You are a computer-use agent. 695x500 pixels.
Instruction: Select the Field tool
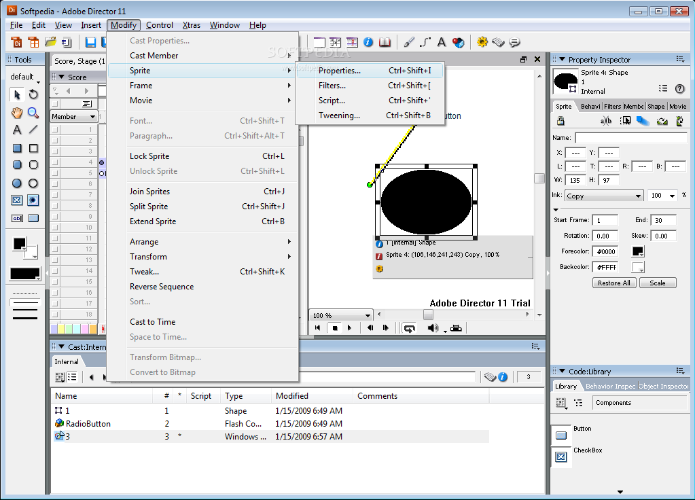click(17, 218)
